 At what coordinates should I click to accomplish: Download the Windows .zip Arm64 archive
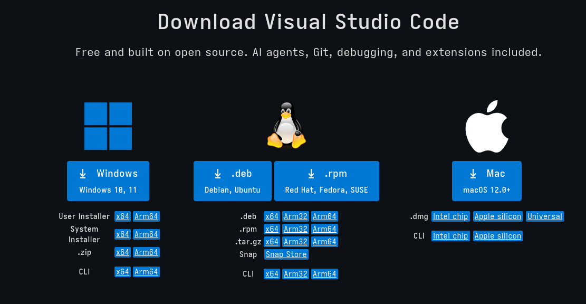tap(146, 252)
